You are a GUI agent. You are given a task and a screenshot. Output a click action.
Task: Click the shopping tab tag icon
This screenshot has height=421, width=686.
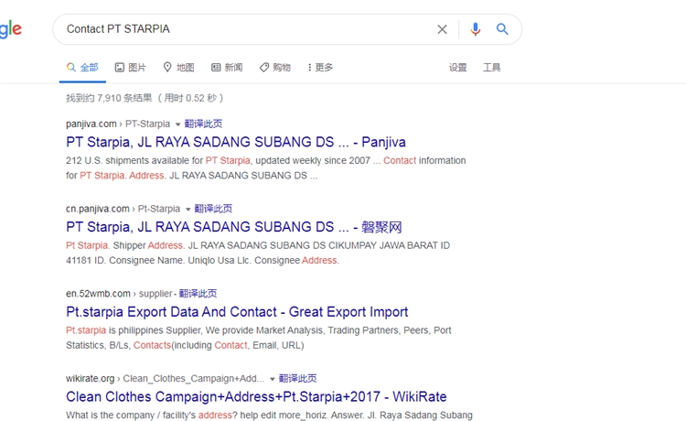tap(263, 68)
